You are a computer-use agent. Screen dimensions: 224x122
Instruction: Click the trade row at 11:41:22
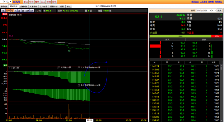pyautogui.click(x=185, y=83)
